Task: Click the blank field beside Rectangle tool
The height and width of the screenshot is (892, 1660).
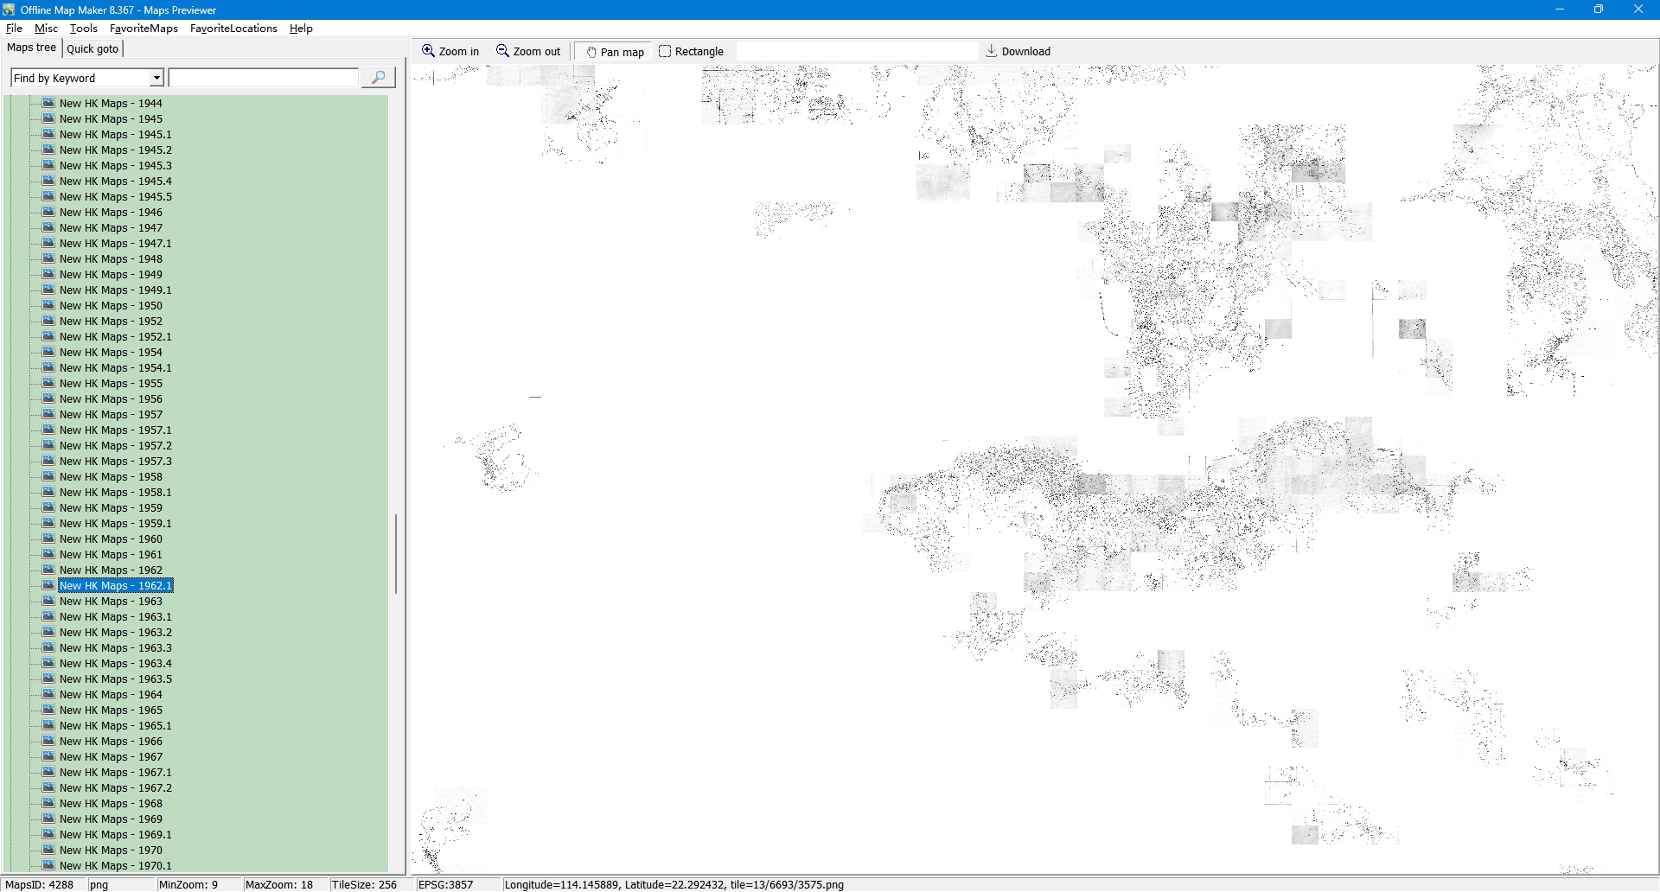Action: 856,51
